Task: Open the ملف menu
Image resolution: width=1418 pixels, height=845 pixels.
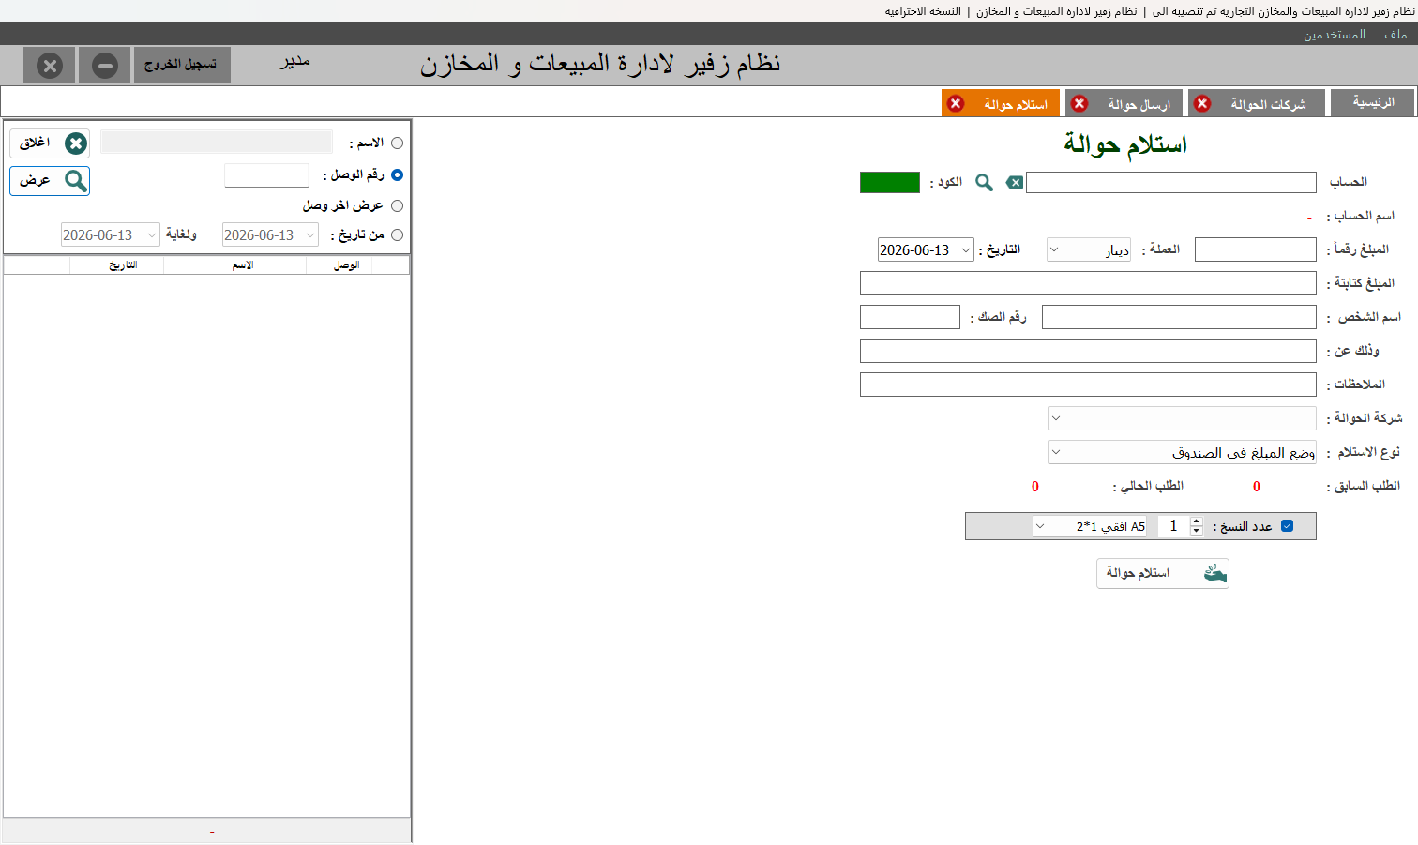Action: pyautogui.click(x=1395, y=35)
